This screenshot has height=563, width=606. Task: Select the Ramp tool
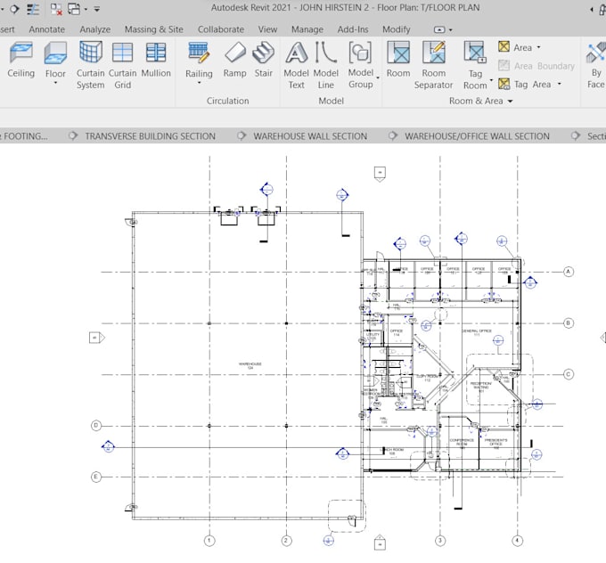click(234, 60)
